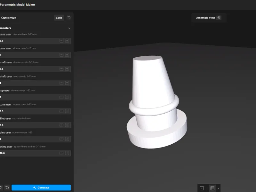Increase diametro collo value with plus
This screenshot has height=192, width=256.
tap(67, 69)
